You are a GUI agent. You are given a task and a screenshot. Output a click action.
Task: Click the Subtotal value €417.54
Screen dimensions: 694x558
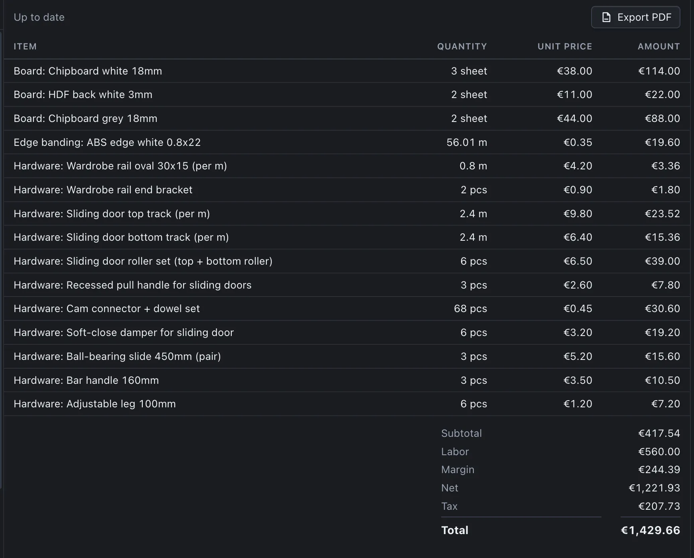[x=659, y=433]
